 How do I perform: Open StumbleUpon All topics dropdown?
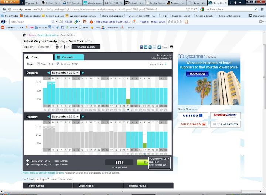(x=20, y=27)
